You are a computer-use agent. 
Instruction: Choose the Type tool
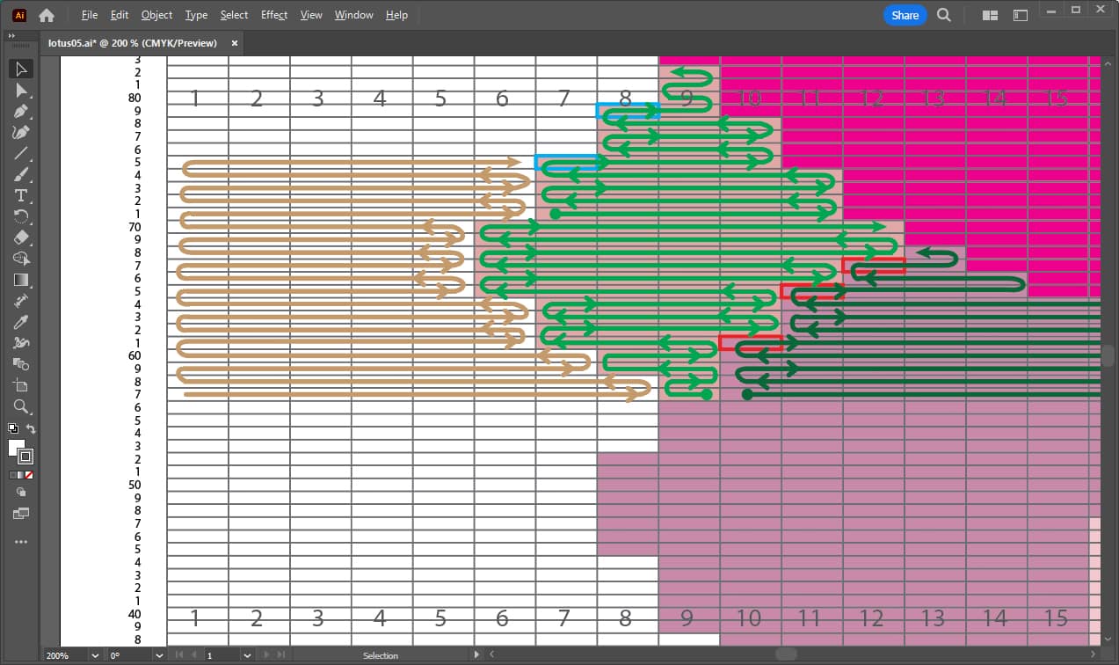coord(21,195)
